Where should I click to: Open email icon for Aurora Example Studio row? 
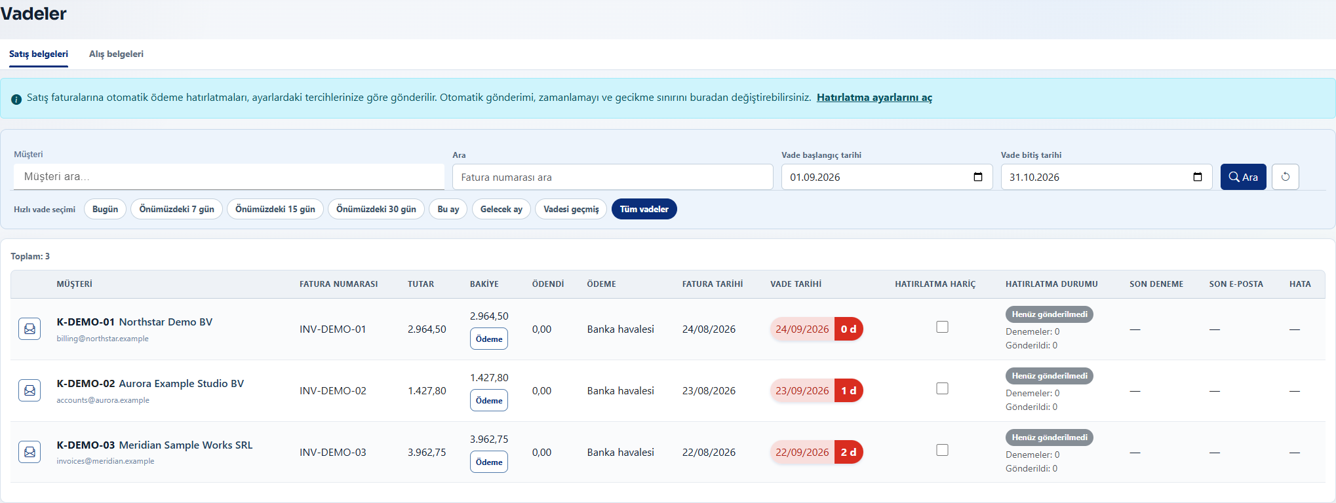[x=29, y=390]
